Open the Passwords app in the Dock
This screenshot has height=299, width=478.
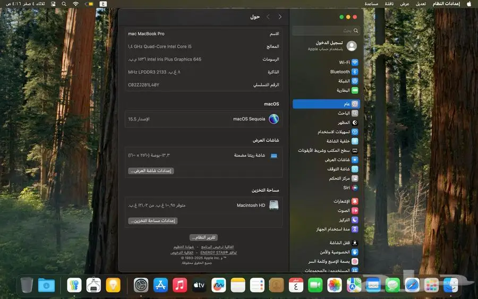(x=74, y=285)
